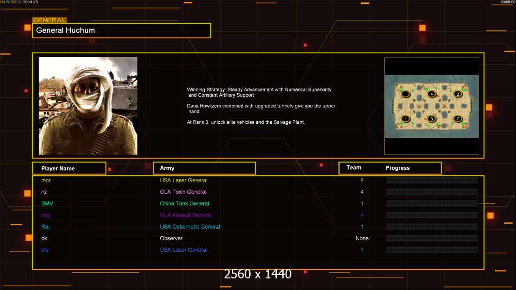Click the progress bar in noy's row
The height and width of the screenshot is (290, 516).
[432, 215]
